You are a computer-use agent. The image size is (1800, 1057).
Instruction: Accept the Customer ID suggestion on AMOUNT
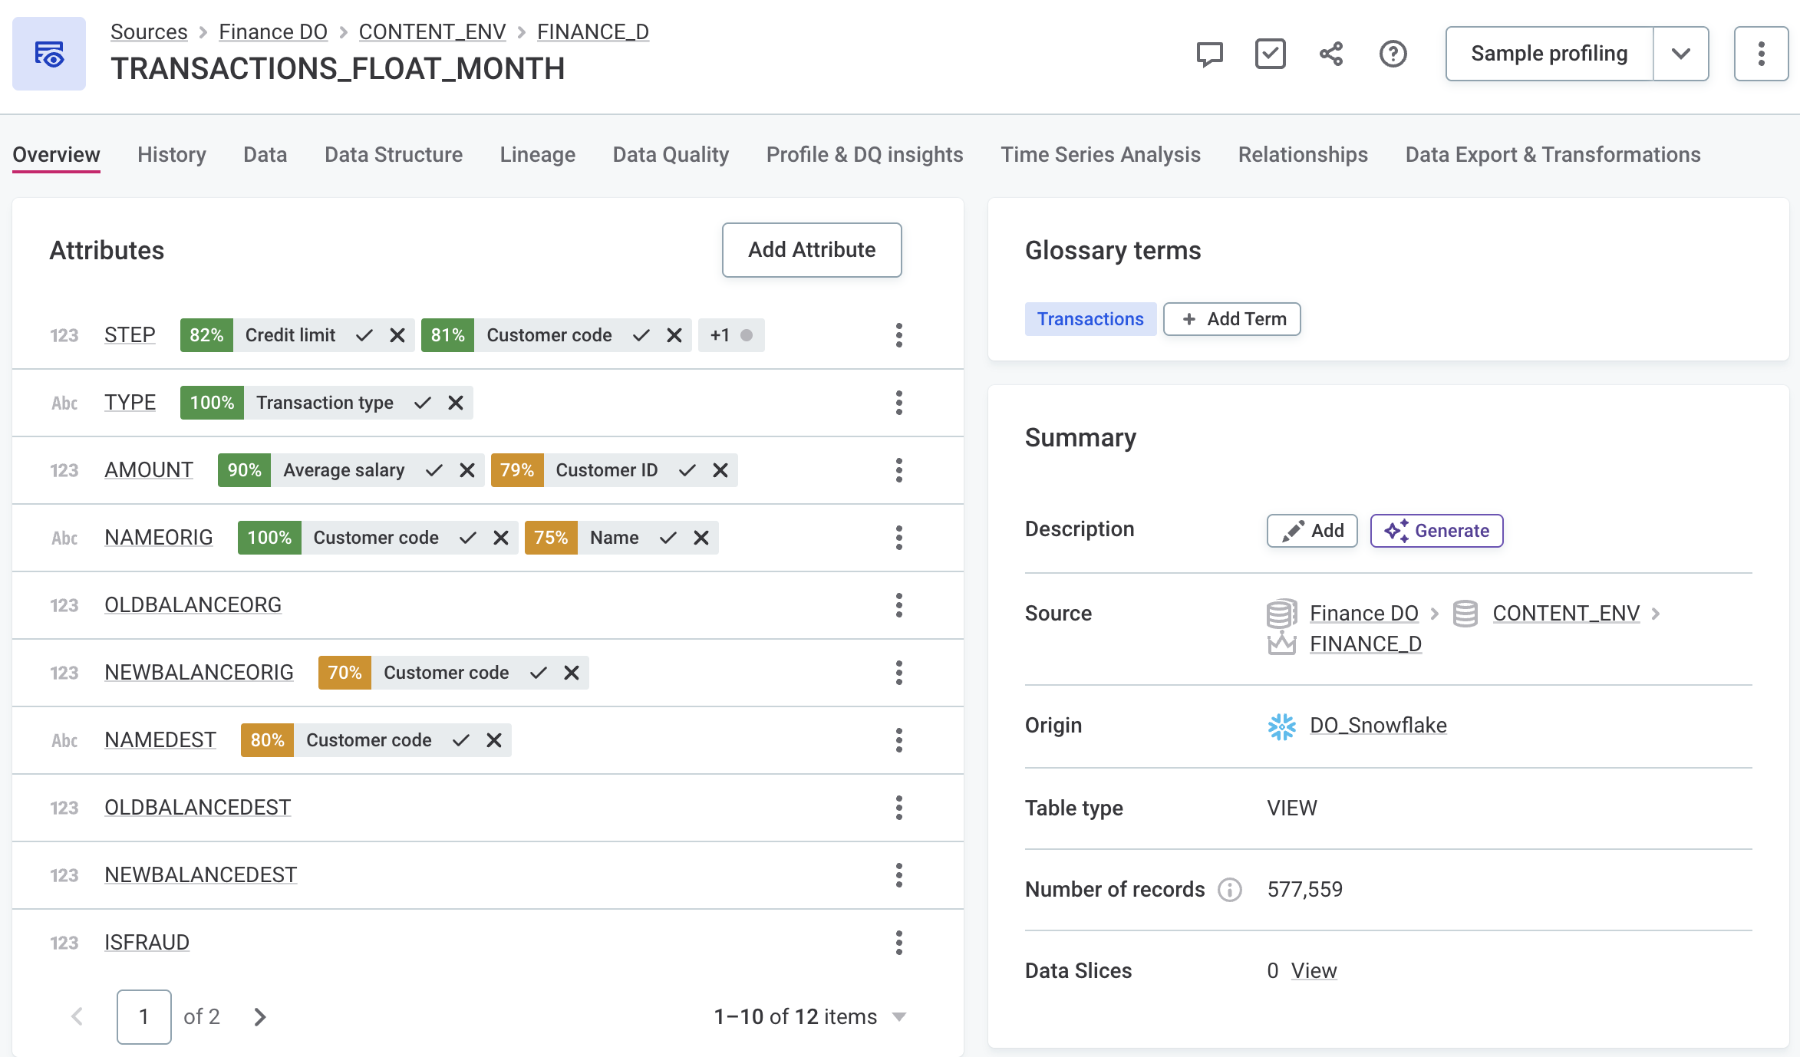687,470
